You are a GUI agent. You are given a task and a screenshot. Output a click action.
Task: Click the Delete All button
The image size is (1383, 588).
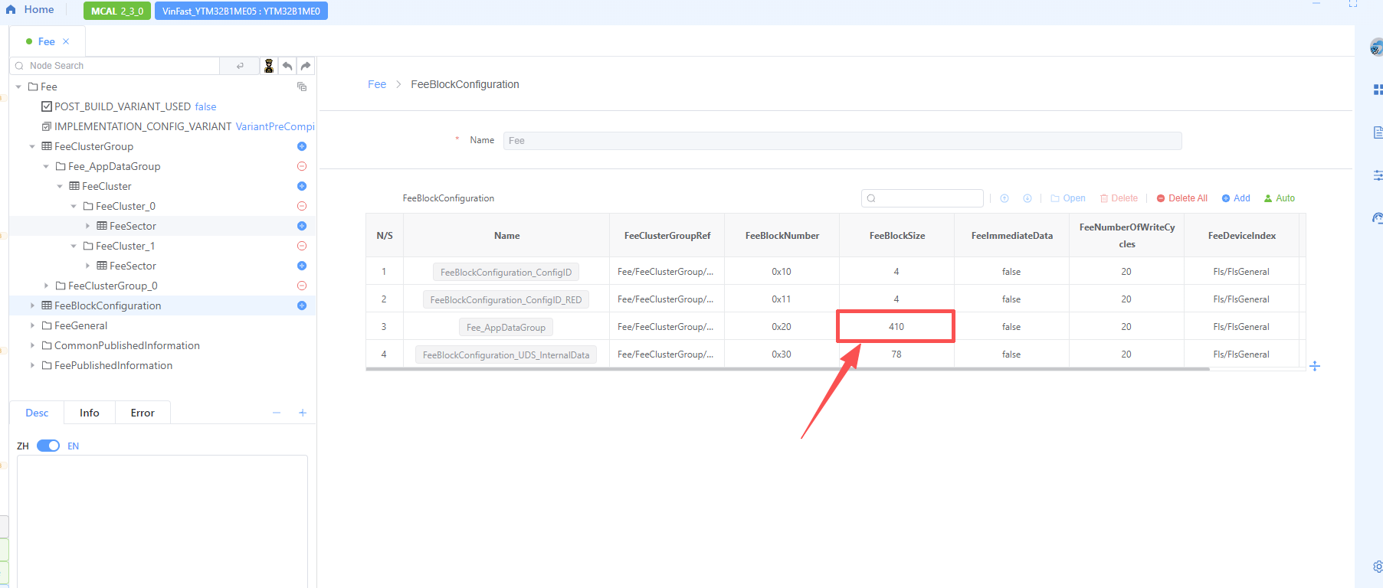coord(1182,198)
